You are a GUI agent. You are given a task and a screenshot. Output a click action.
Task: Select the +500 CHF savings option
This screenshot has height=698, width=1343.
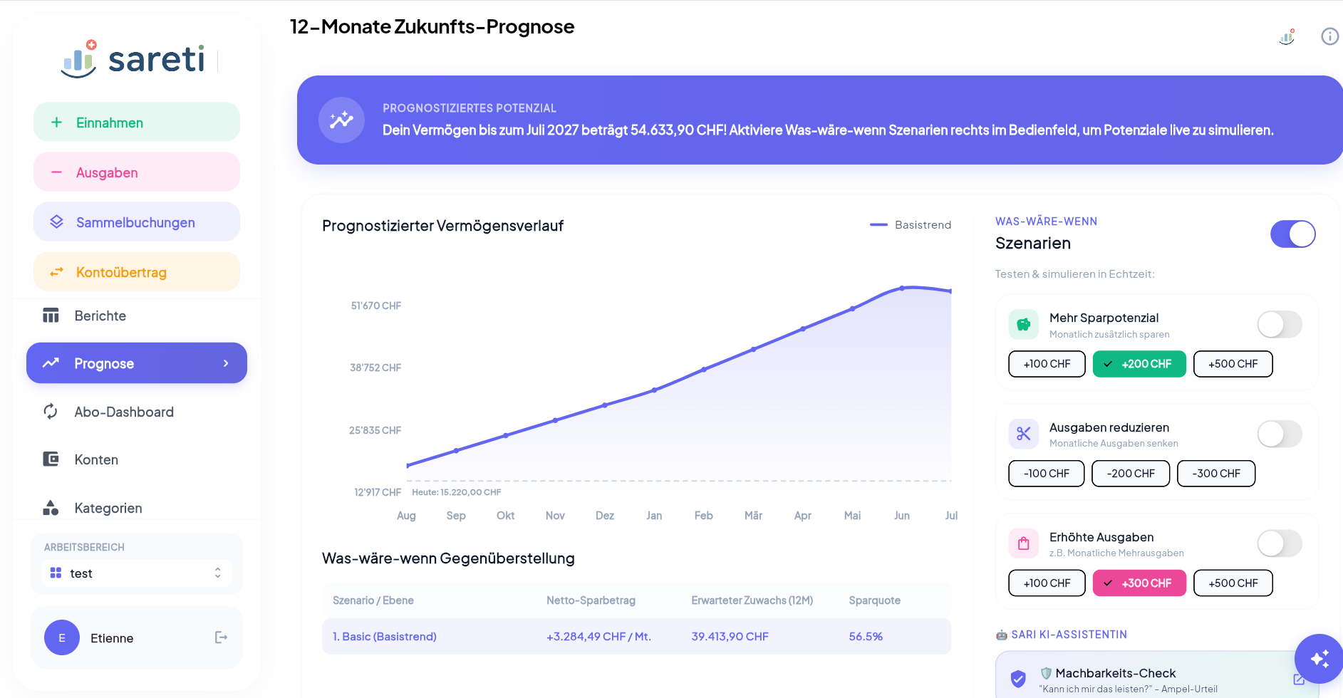click(1233, 364)
